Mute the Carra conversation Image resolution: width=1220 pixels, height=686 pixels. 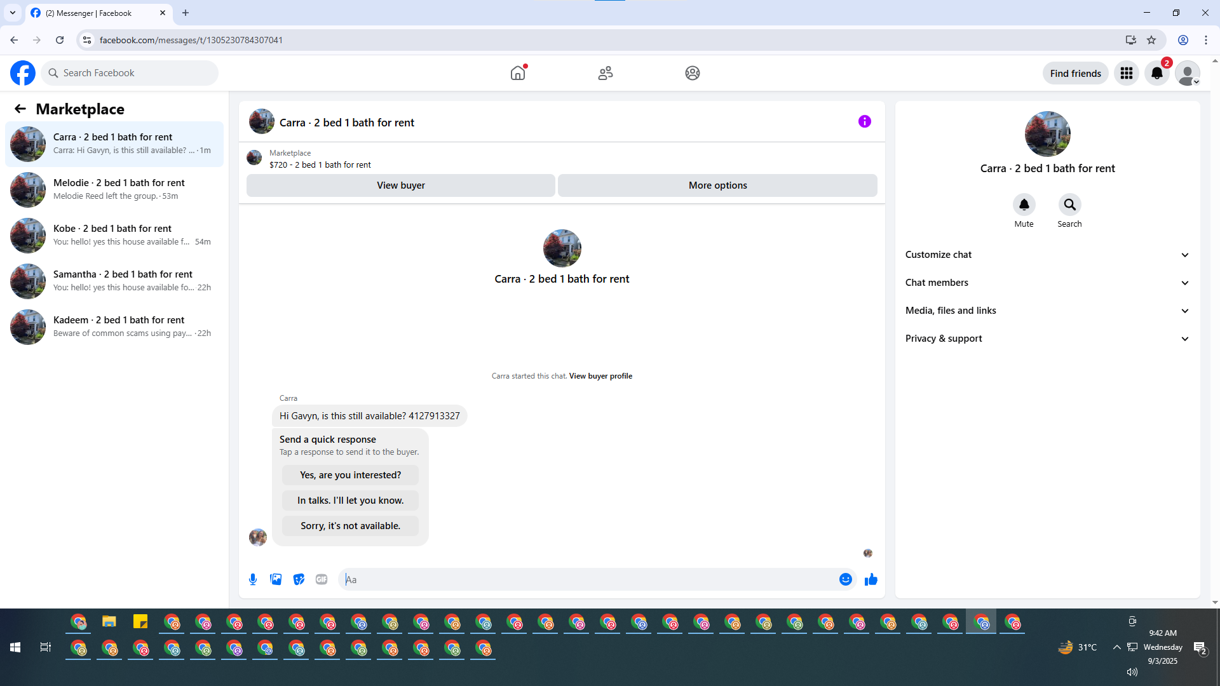[1024, 205]
